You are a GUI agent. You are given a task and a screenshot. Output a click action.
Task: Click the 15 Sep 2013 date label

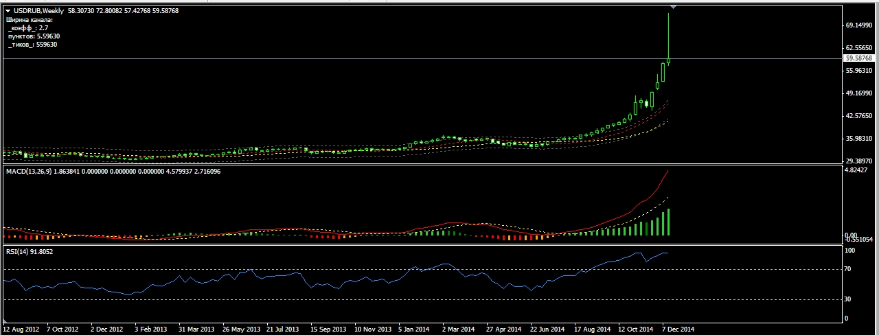coord(328,330)
